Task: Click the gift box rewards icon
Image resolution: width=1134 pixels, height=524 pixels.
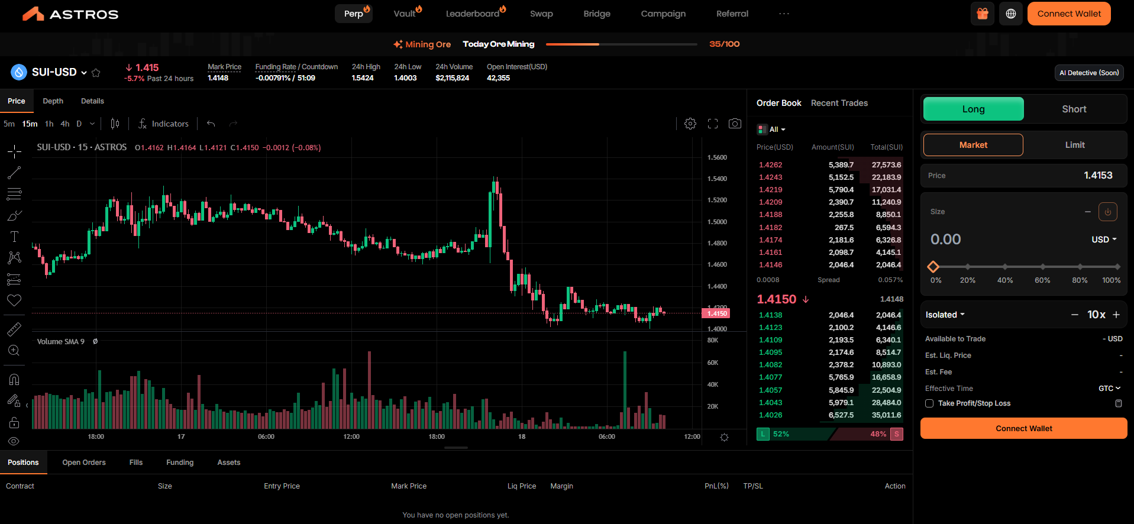Action: click(982, 14)
